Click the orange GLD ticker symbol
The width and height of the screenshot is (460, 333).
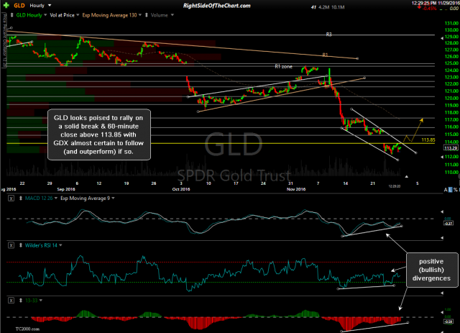[x=19, y=6]
